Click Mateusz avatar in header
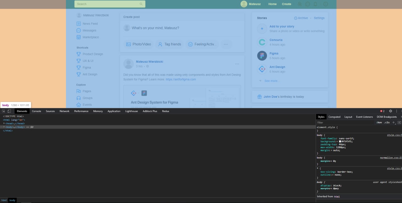Image resolution: width=402 pixels, height=203 pixels. click(244, 4)
